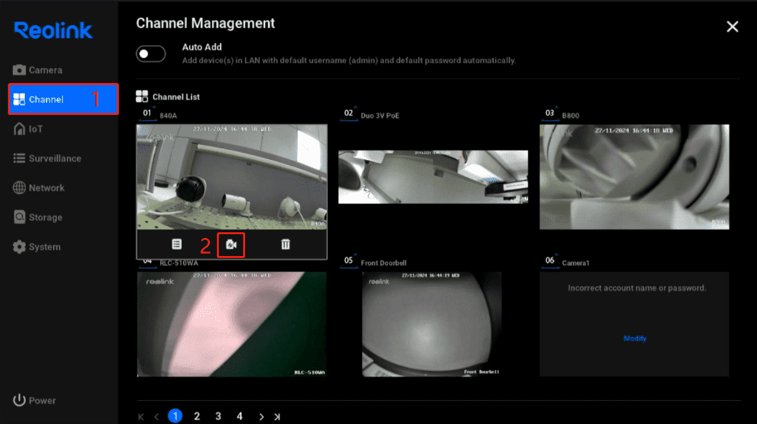Click the Storage disk icon
Image resolution: width=757 pixels, height=424 pixels.
tap(19, 217)
